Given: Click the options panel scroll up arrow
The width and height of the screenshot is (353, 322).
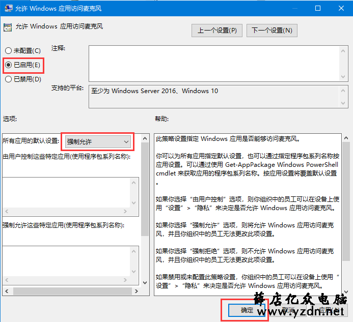Looking at the screenshot, I should click(145, 138).
